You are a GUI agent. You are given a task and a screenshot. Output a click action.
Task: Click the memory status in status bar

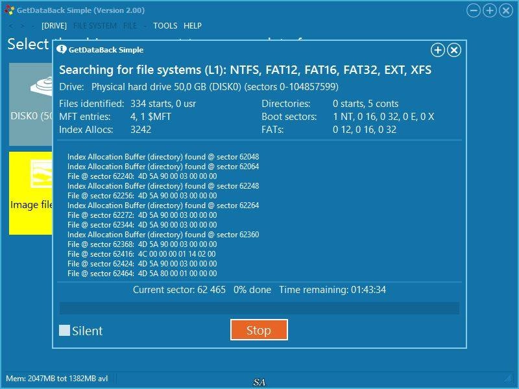tap(57, 379)
